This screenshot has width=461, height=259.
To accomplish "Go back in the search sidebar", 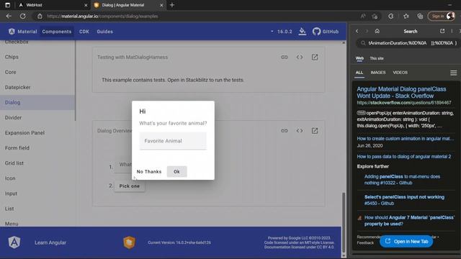I will point(357,31).
